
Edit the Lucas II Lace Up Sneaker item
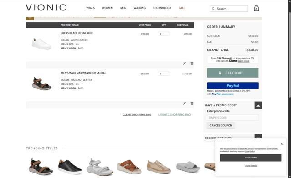(x=184, y=64)
